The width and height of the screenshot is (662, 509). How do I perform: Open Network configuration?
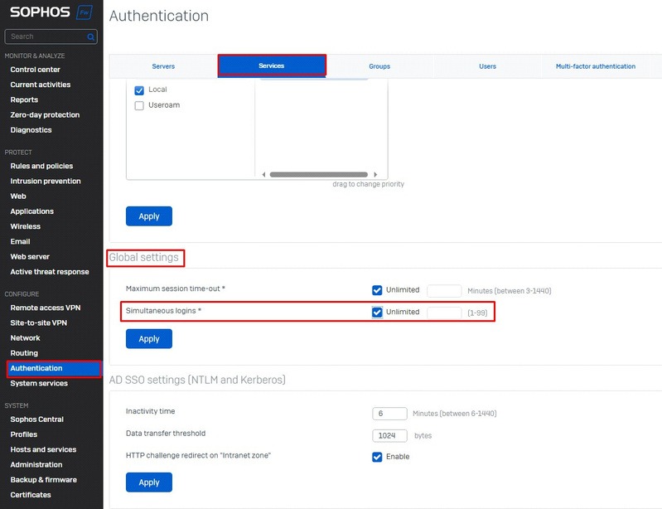pos(25,338)
